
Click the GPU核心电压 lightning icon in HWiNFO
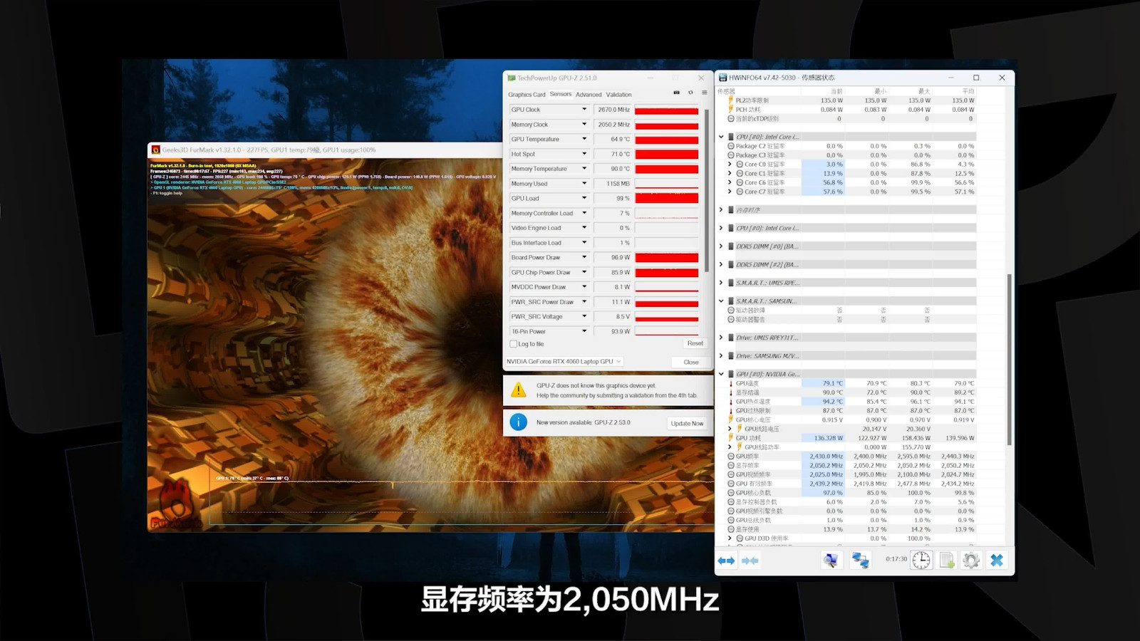click(731, 419)
